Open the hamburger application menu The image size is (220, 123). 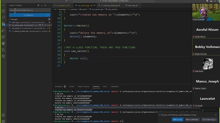coord(3,5)
